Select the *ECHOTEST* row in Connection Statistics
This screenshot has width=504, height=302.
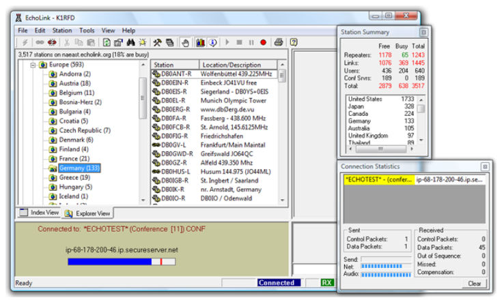tap(415, 180)
